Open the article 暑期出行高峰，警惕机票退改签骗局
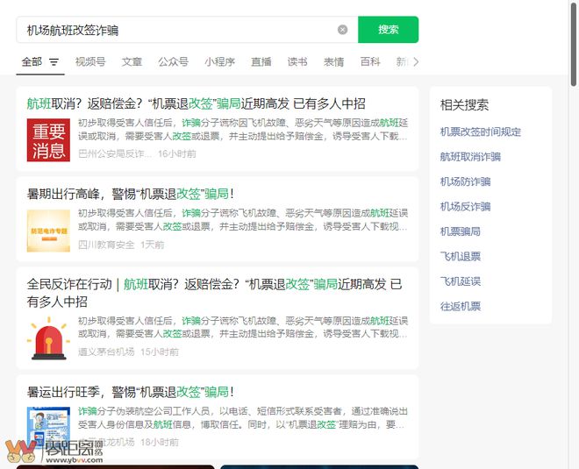 coord(130,194)
